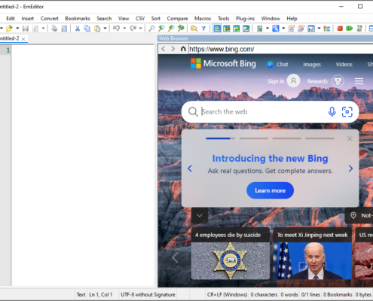
Task: Click the Undo arrow icon
Action: click(116, 28)
